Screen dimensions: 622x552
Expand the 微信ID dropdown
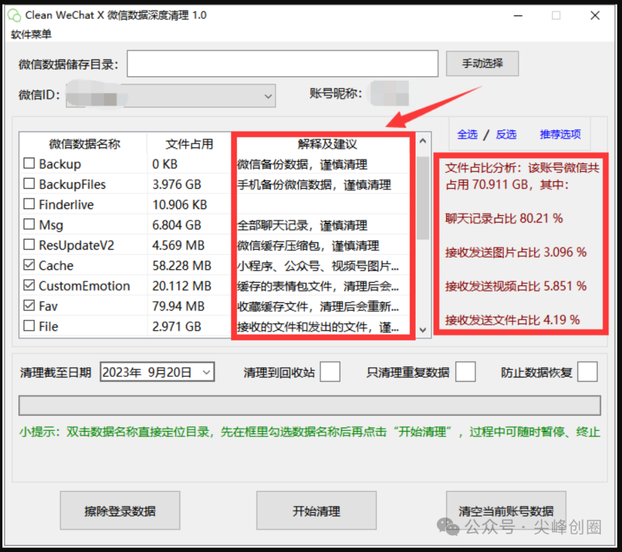click(268, 96)
